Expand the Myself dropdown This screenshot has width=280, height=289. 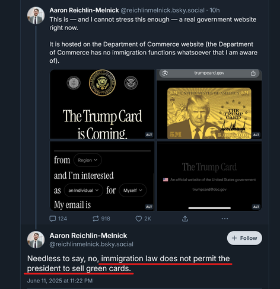133,190
